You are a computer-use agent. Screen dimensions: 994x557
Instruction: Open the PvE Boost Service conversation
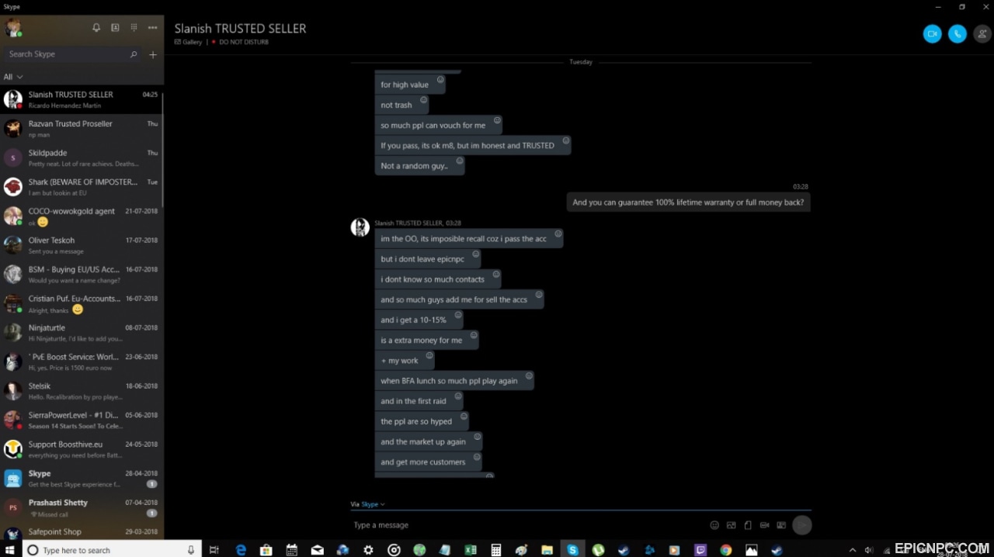point(82,362)
